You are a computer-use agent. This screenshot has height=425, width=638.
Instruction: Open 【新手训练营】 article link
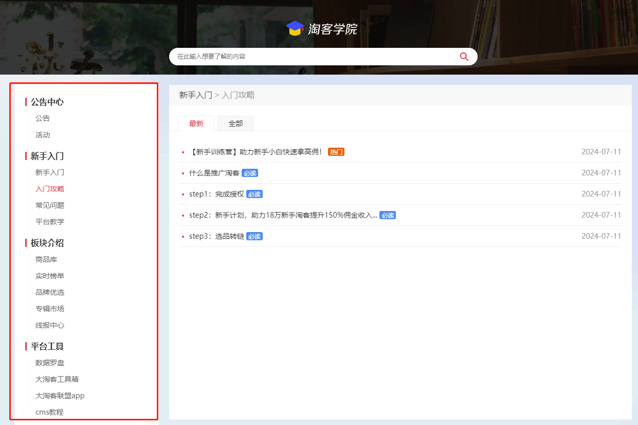(256, 152)
